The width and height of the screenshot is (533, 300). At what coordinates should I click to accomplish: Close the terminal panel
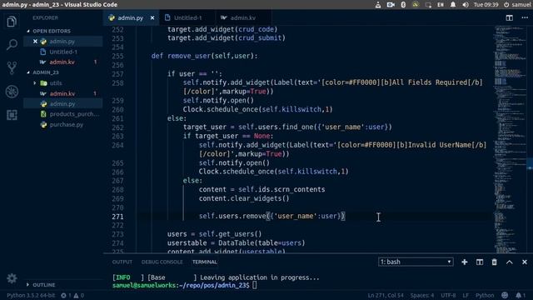click(x=524, y=262)
